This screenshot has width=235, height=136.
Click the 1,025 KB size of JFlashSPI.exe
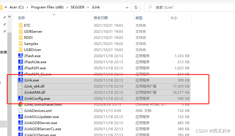pos(182,68)
